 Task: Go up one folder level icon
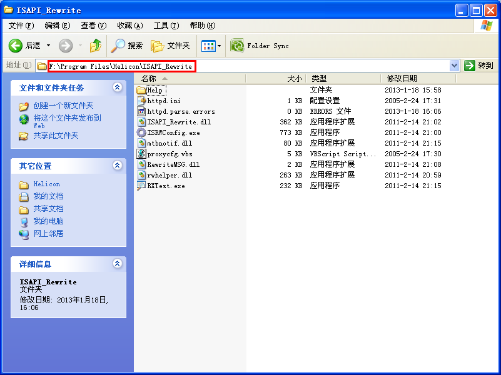pos(96,46)
